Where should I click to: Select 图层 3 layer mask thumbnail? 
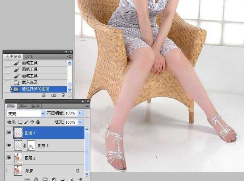pyautogui.click(x=31, y=145)
